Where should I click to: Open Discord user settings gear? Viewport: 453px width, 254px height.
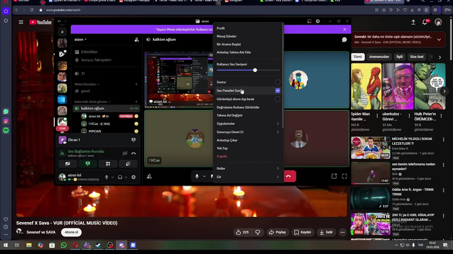pos(133,177)
